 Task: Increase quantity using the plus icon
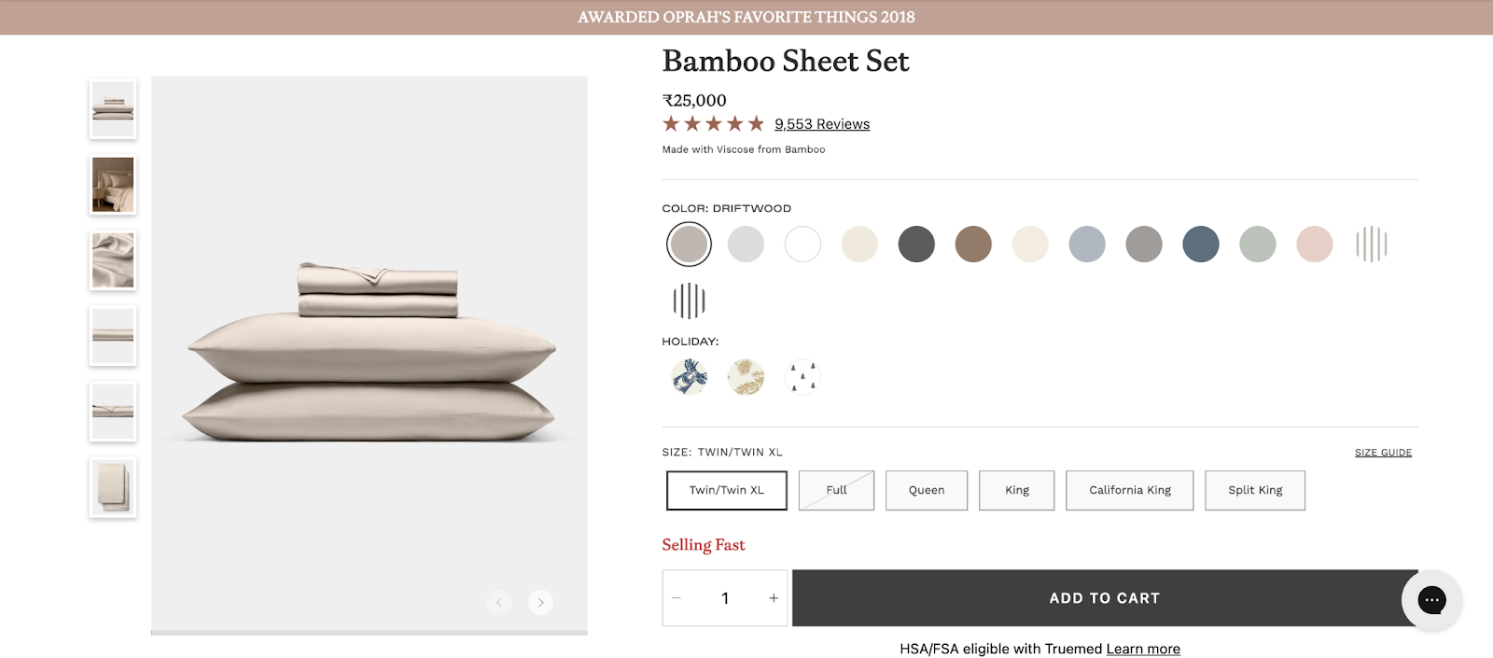772,598
